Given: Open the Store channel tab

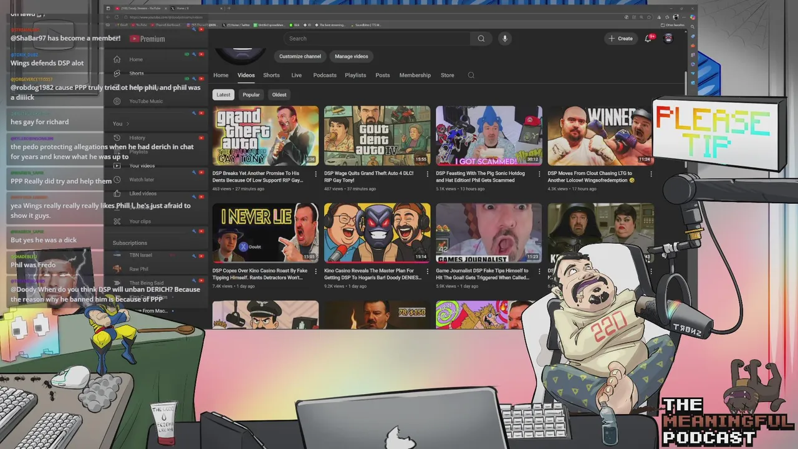Looking at the screenshot, I should tap(448, 75).
